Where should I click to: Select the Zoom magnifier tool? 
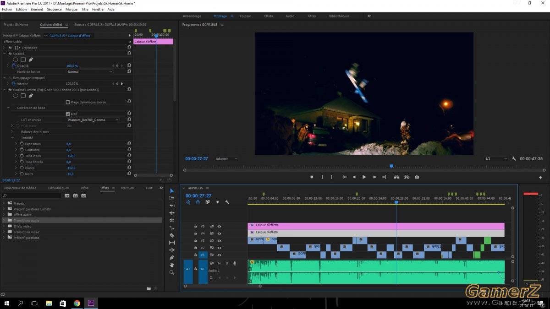172,272
